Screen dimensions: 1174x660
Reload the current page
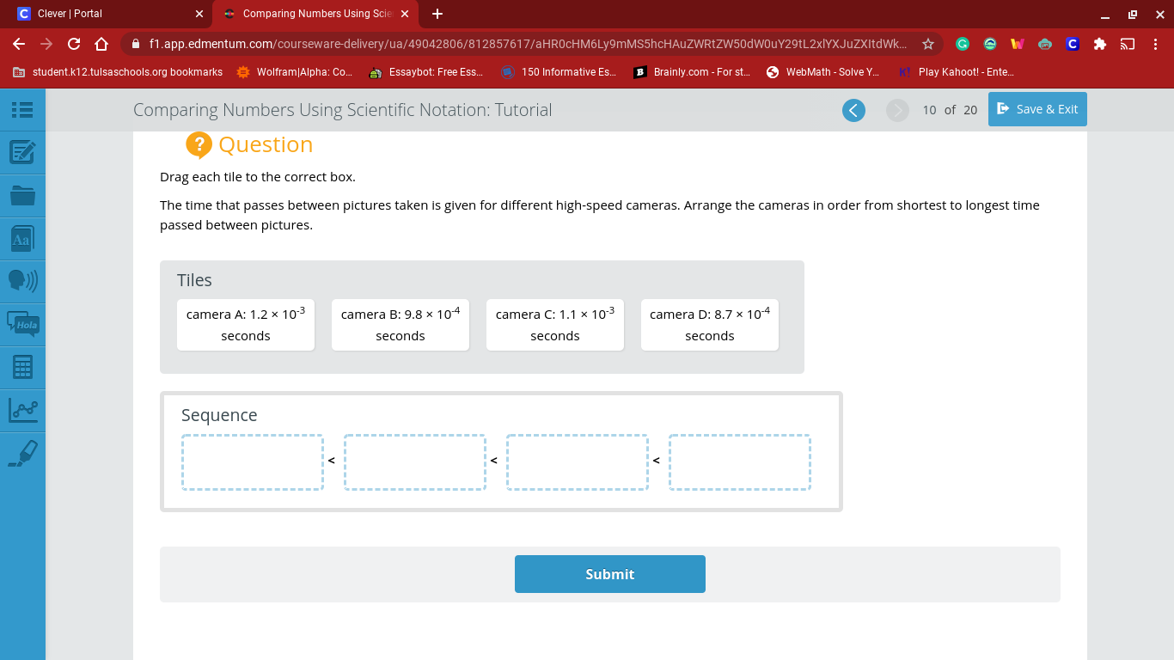(x=74, y=44)
